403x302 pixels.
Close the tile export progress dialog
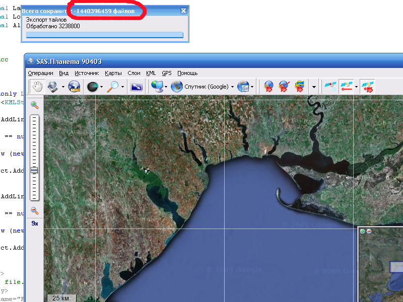pos(184,11)
